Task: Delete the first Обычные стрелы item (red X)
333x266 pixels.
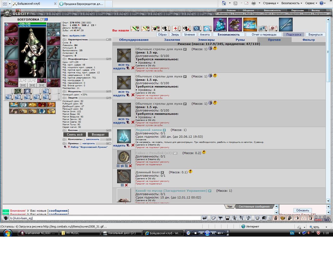Action: click(133, 68)
